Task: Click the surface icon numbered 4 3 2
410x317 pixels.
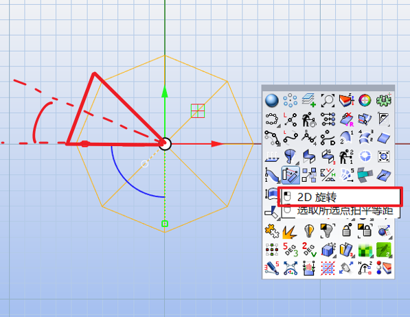Action: [x=365, y=138]
